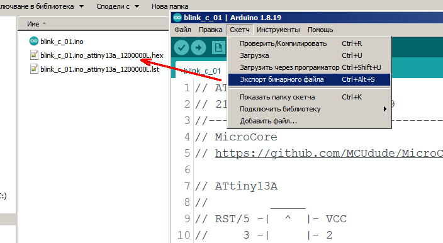Open the Файл menu
This screenshot has width=443, height=243.
pos(182,30)
